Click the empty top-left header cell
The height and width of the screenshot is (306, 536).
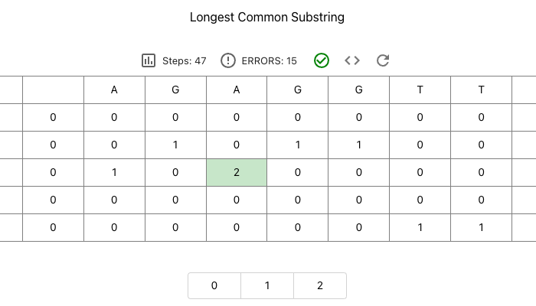tap(53, 90)
